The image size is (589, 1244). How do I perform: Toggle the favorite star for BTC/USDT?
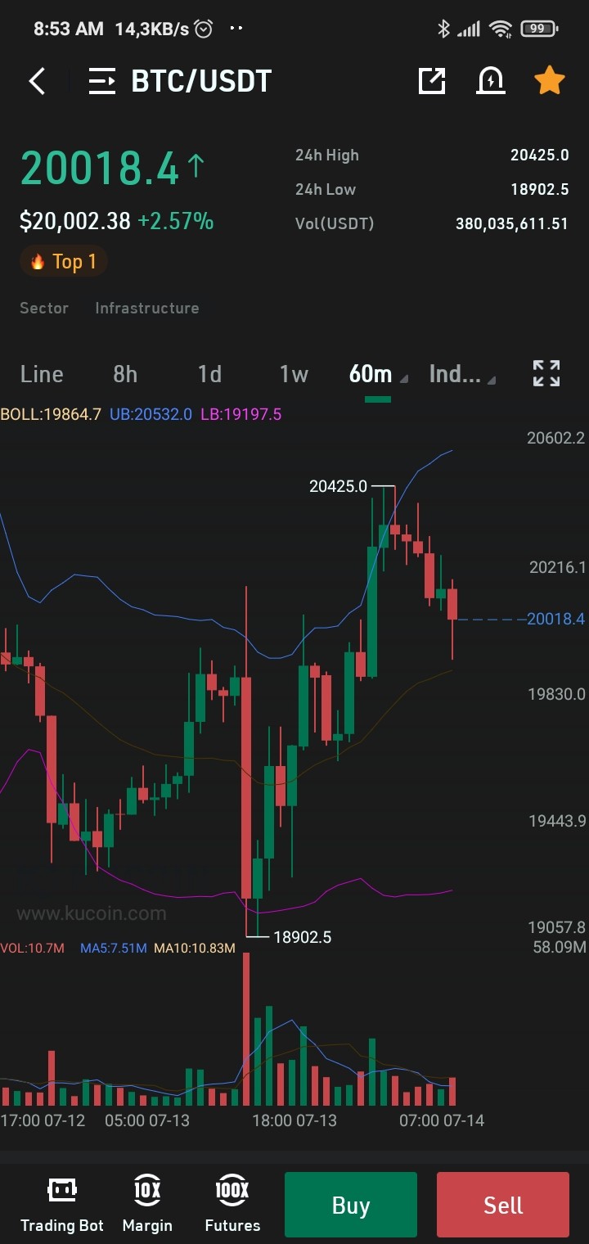(x=550, y=80)
